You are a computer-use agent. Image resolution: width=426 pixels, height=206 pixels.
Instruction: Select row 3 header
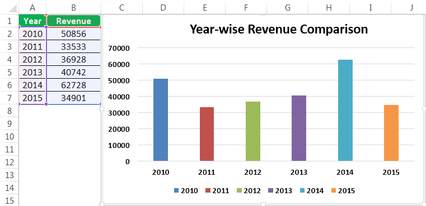click(x=10, y=47)
